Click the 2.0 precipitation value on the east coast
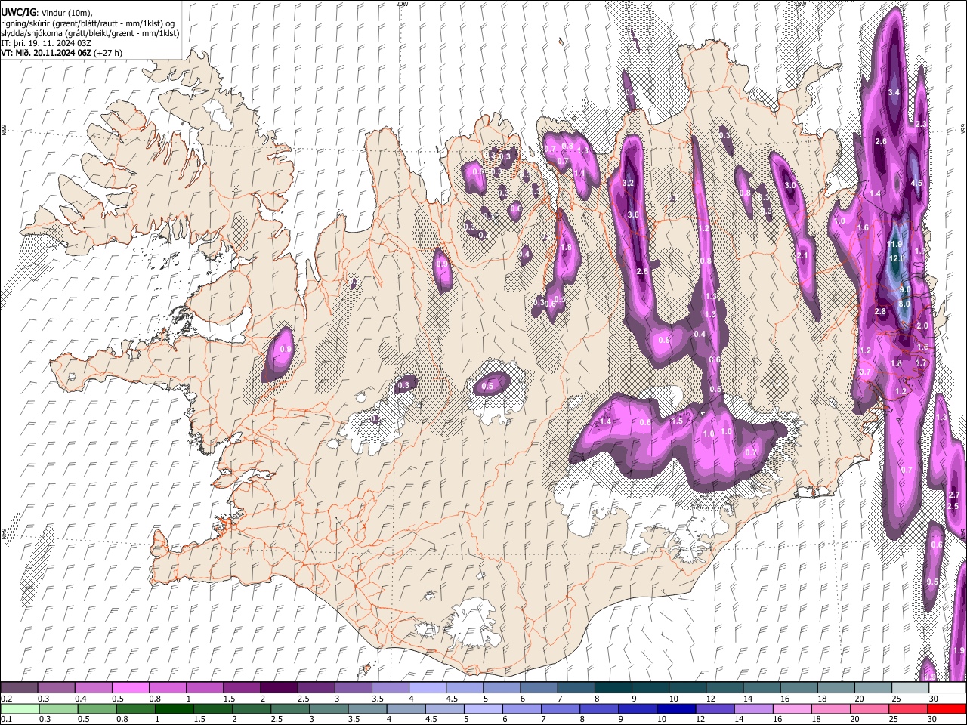Screen dimensions: 967x725 [922, 325]
